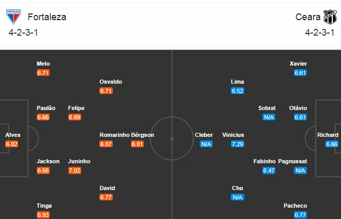Select player Romarinho

(114, 135)
